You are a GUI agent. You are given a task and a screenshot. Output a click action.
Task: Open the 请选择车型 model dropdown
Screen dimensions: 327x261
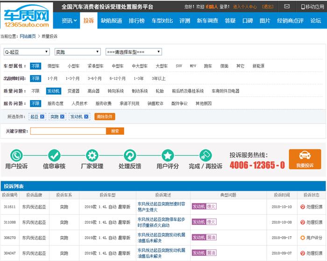pyautogui.click(x=134, y=52)
